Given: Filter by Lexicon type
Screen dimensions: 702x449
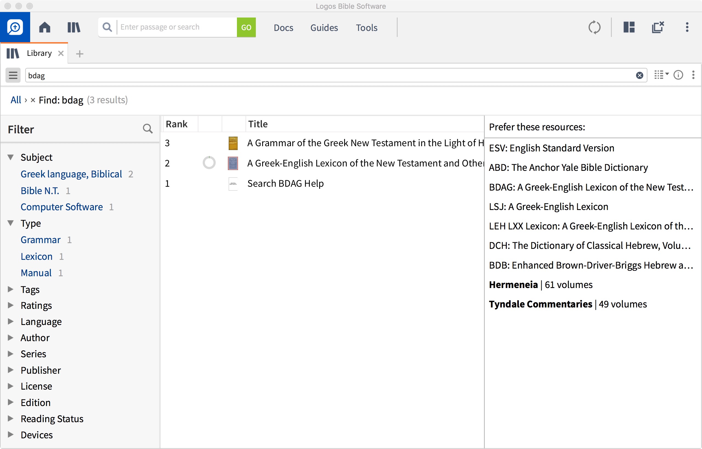Looking at the screenshot, I should point(36,257).
